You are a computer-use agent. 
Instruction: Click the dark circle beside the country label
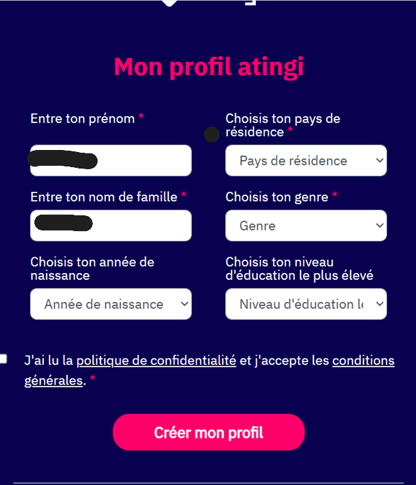(x=212, y=135)
